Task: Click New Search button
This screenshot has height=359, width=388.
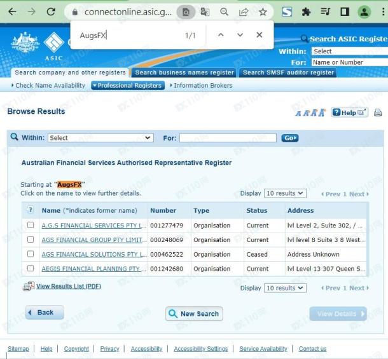Action: (194, 314)
